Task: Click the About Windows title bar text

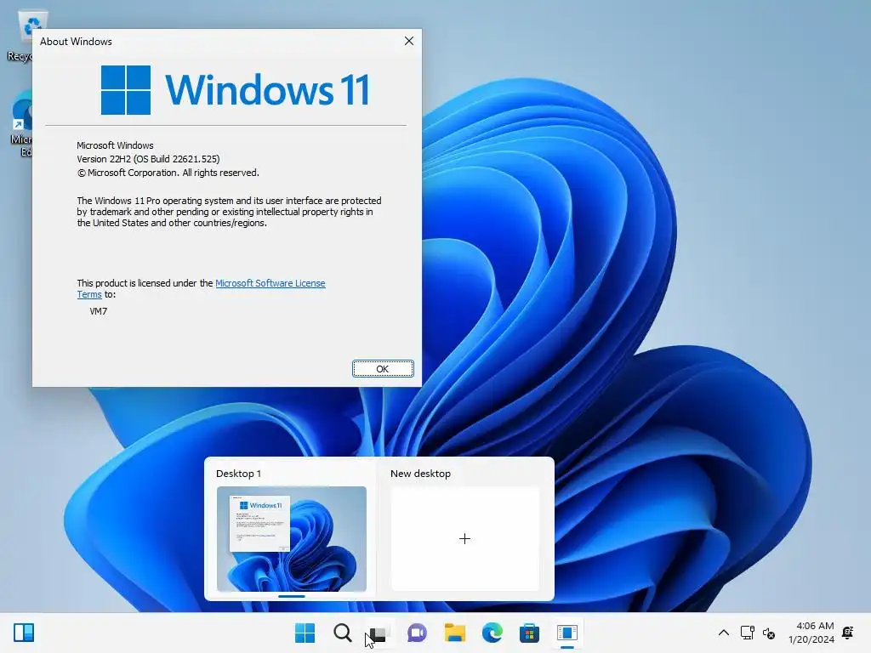Action: [x=76, y=42]
